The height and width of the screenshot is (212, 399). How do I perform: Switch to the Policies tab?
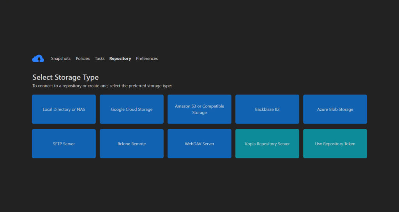(x=83, y=59)
